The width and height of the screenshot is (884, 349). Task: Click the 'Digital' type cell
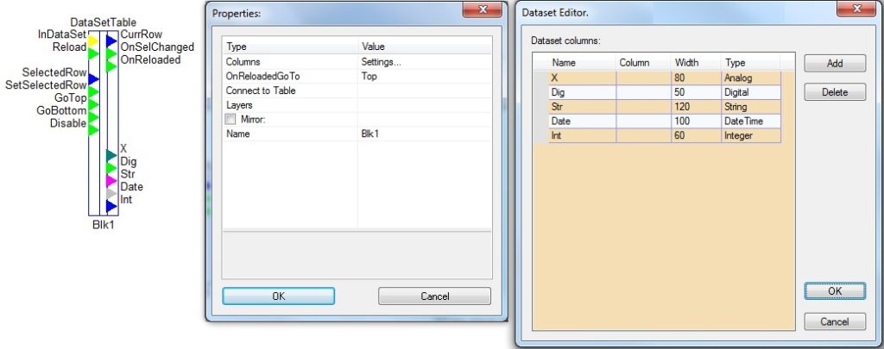pos(751,92)
